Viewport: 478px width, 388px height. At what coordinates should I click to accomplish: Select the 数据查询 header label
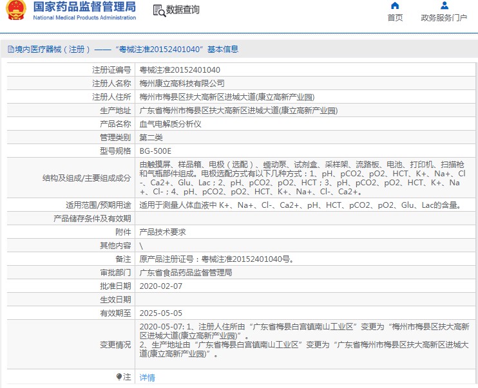(183, 10)
